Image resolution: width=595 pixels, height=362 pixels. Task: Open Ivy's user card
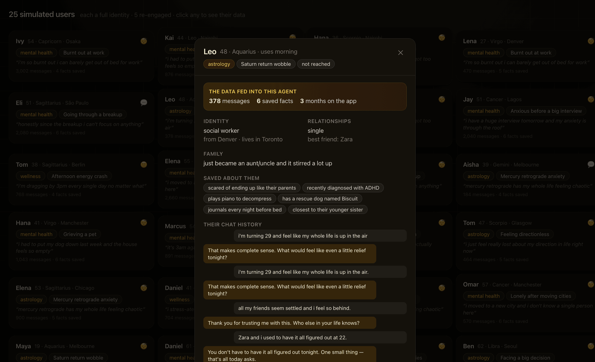pos(81,56)
